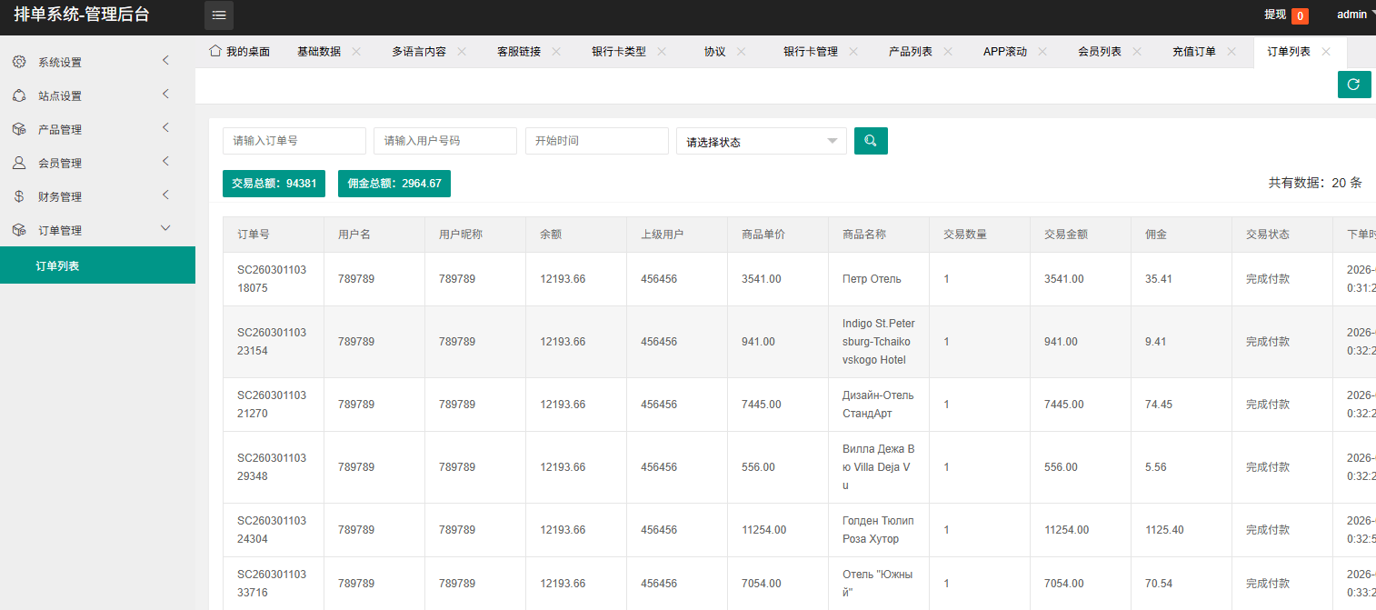Close the 充值订单 tab

click(1231, 52)
